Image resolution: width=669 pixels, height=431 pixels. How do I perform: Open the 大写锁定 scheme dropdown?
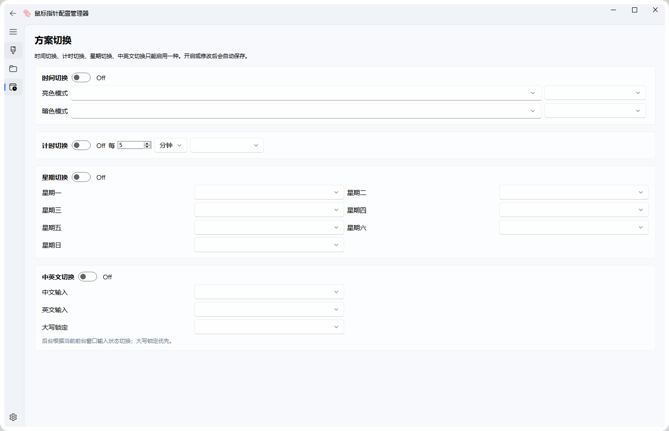coord(269,327)
